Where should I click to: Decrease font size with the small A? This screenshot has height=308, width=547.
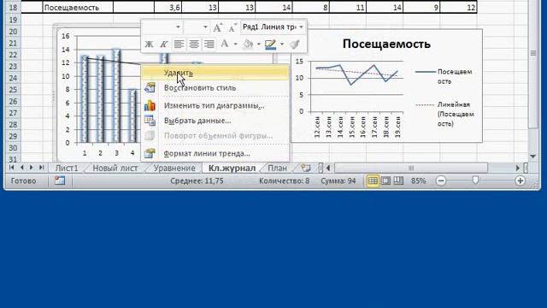(x=232, y=27)
